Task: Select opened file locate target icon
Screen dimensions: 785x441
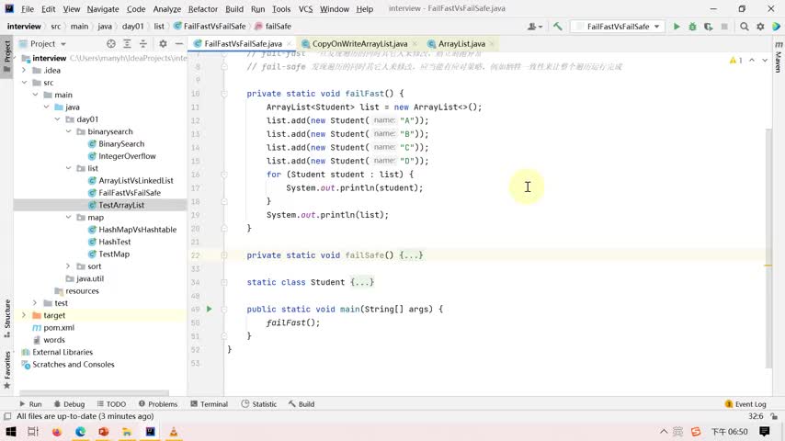Action: (111, 44)
